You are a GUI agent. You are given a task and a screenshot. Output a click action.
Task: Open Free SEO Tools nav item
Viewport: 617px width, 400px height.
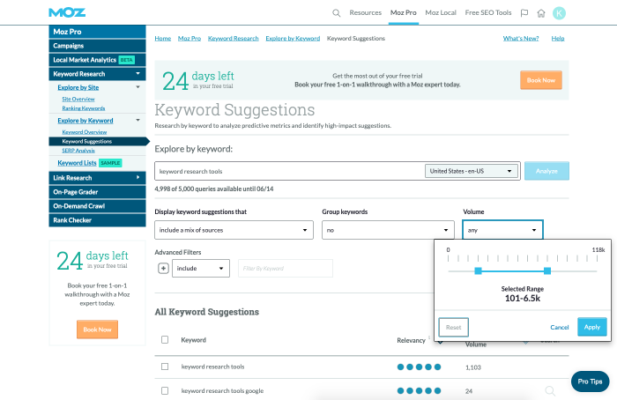point(488,12)
